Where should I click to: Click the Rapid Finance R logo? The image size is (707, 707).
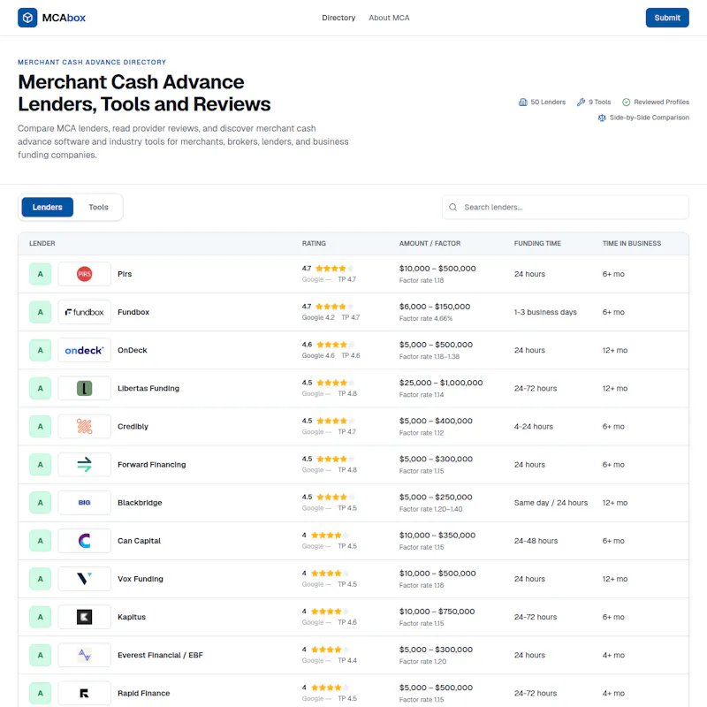(x=84, y=693)
